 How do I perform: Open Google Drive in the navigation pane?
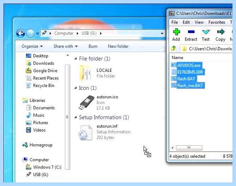tap(41, 71)
